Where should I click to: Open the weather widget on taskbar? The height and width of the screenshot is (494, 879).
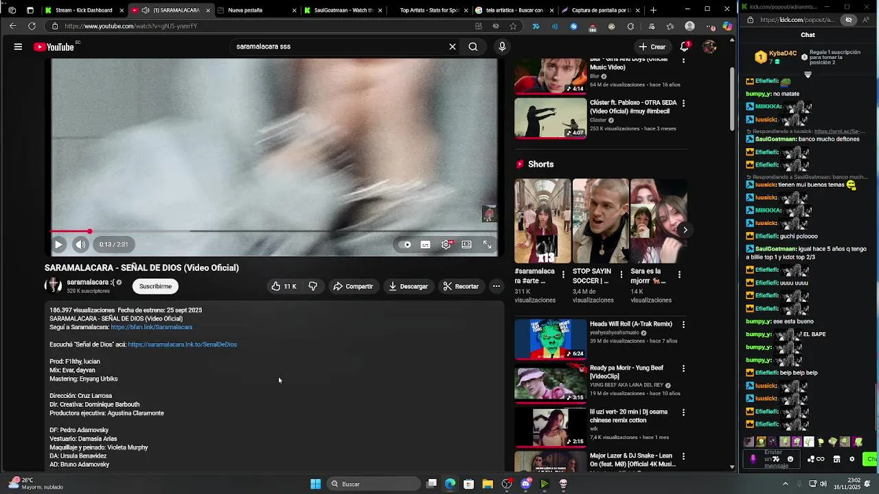[36, 484]
